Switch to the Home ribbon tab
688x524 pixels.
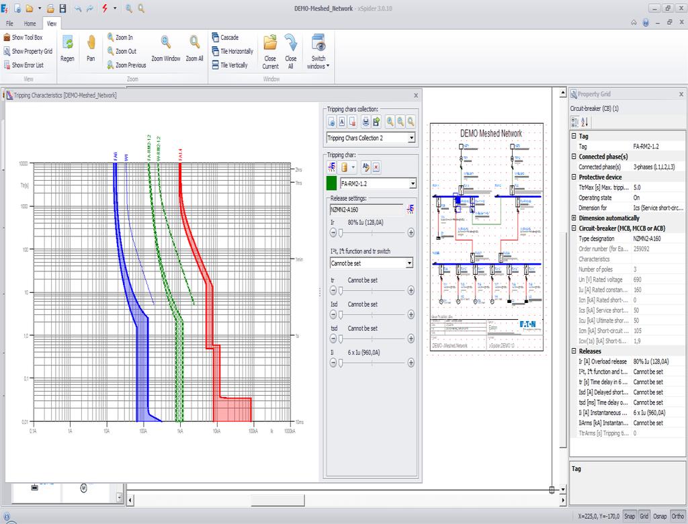coord(30,24)
